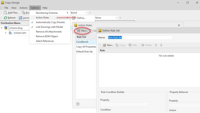Click Rule column header
Image resolution: width=200 pixels, height=113 pixels.
coord(149,50)
